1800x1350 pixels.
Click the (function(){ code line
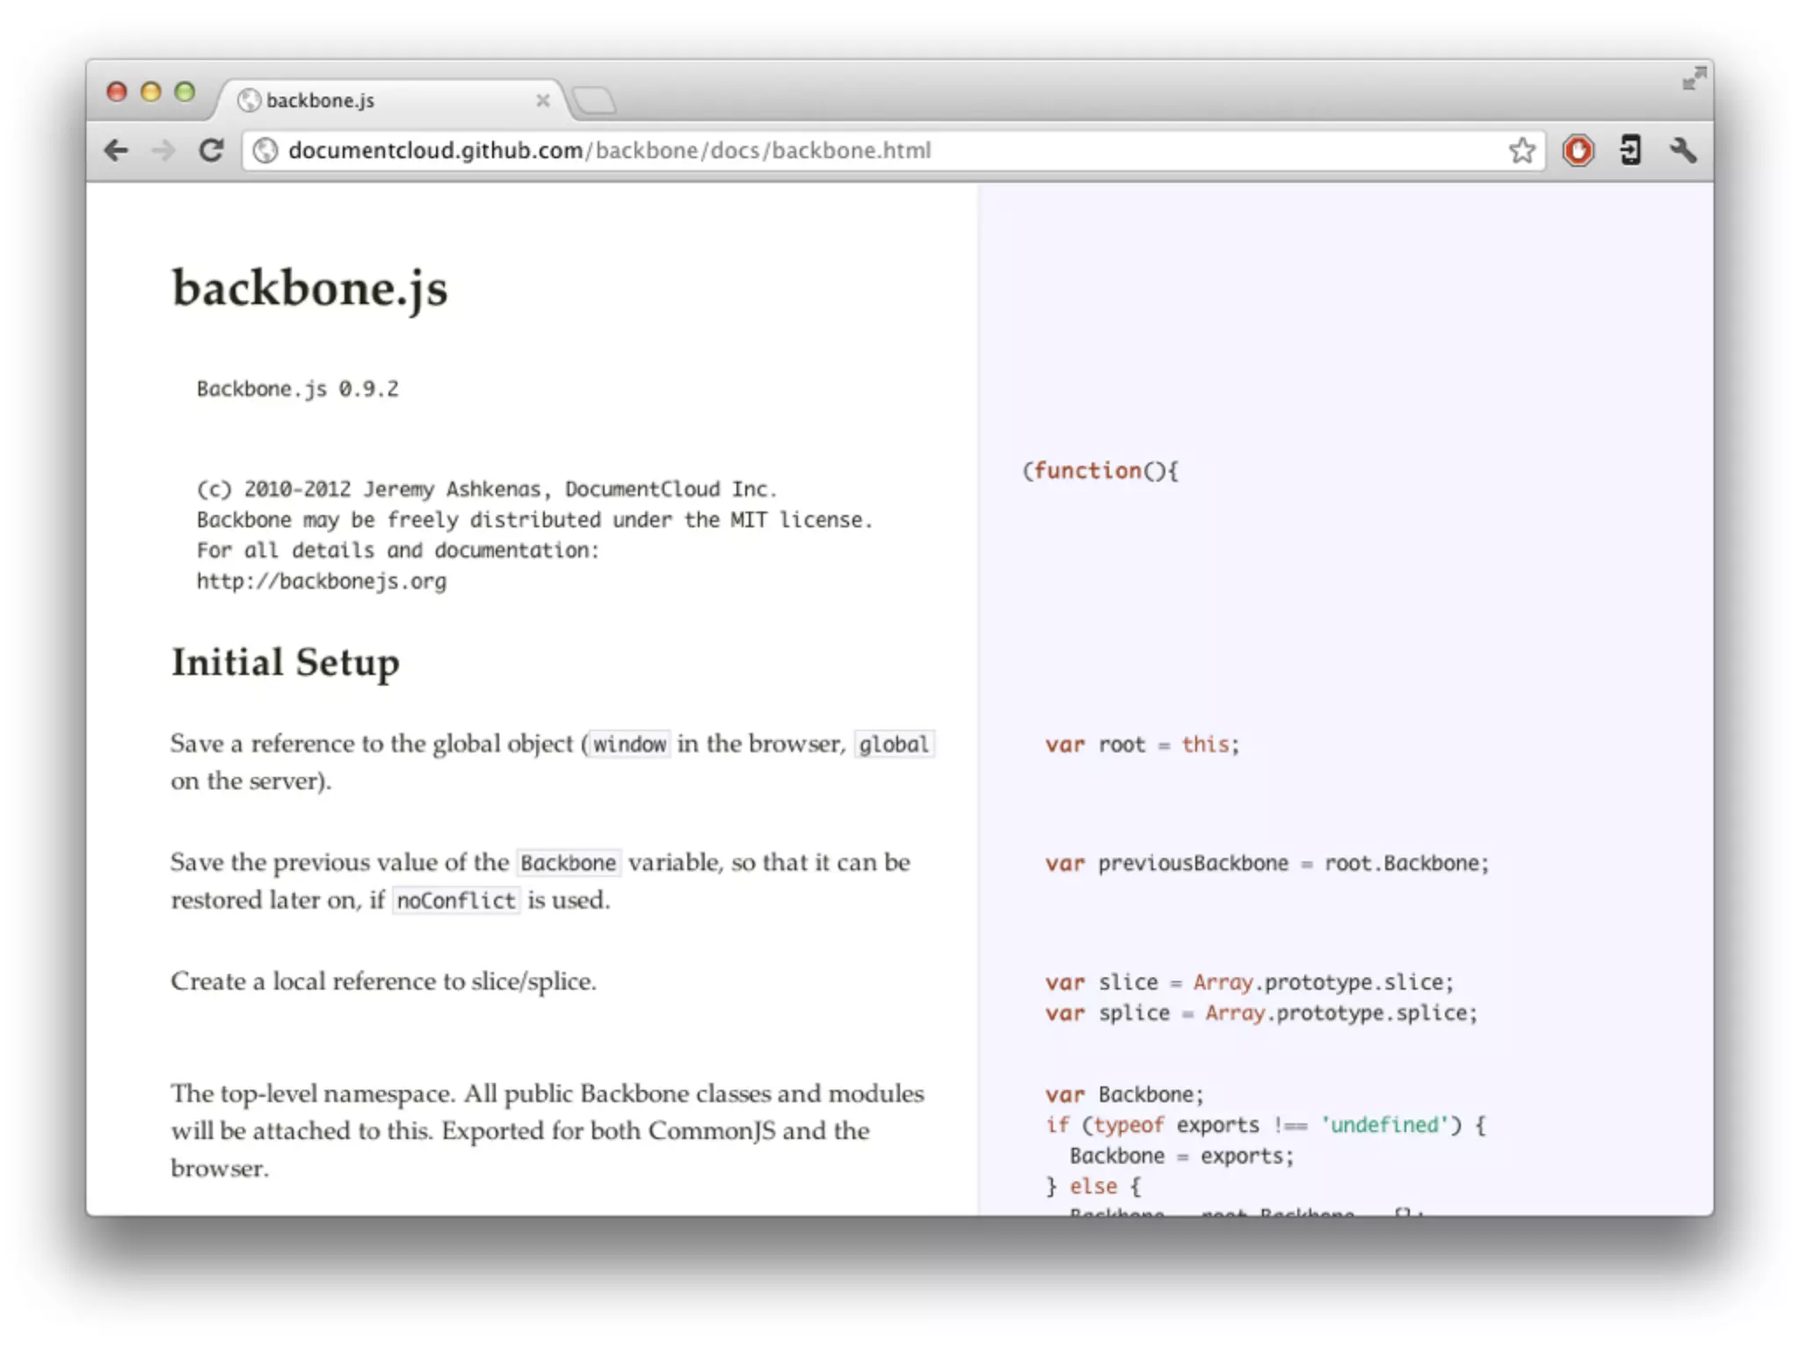pyautogui.click(x=1100, y=471)
